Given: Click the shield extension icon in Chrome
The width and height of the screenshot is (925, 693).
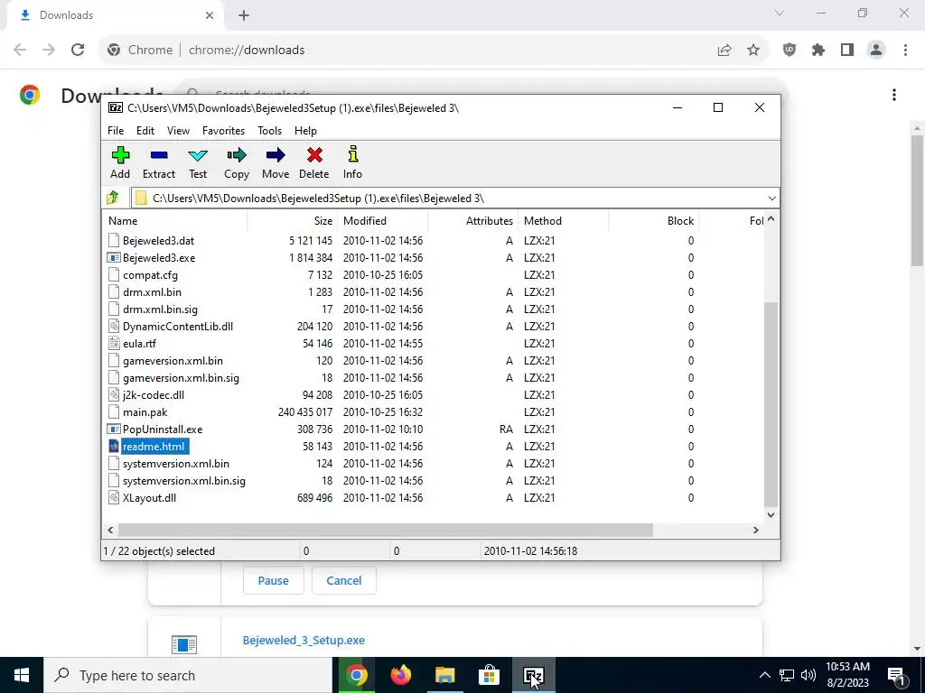Looking at the screenshot, I should [x=790, y=51].
